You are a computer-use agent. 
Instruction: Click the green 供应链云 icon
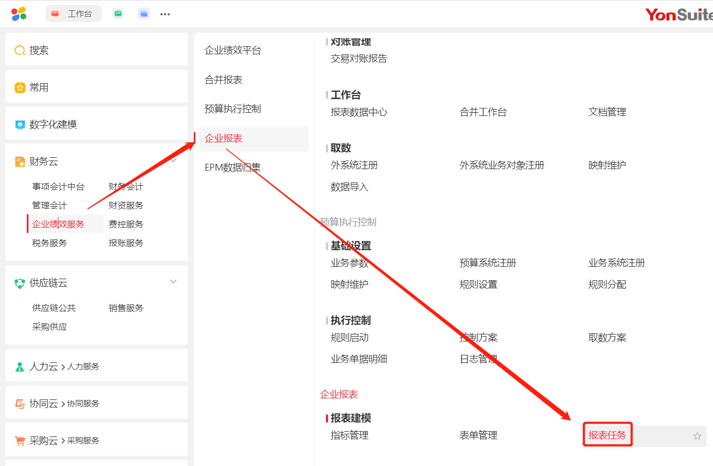(x=20, y=283)
